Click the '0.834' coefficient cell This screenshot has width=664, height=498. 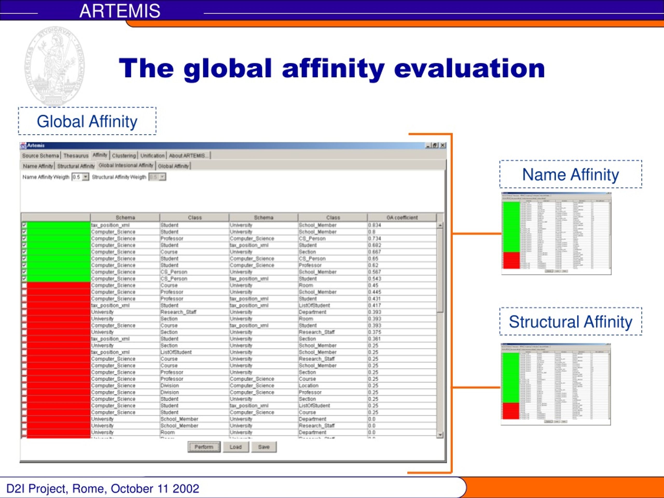(402, 225)
